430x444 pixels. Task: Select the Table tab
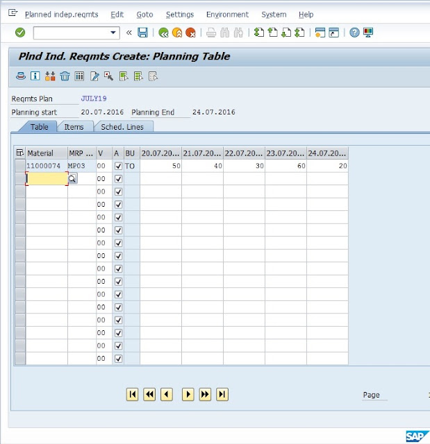tap(39, 127)
